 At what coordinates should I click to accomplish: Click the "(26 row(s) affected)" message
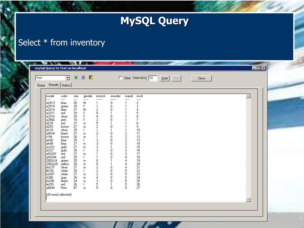pyautogui.click(x=59, y=194)
